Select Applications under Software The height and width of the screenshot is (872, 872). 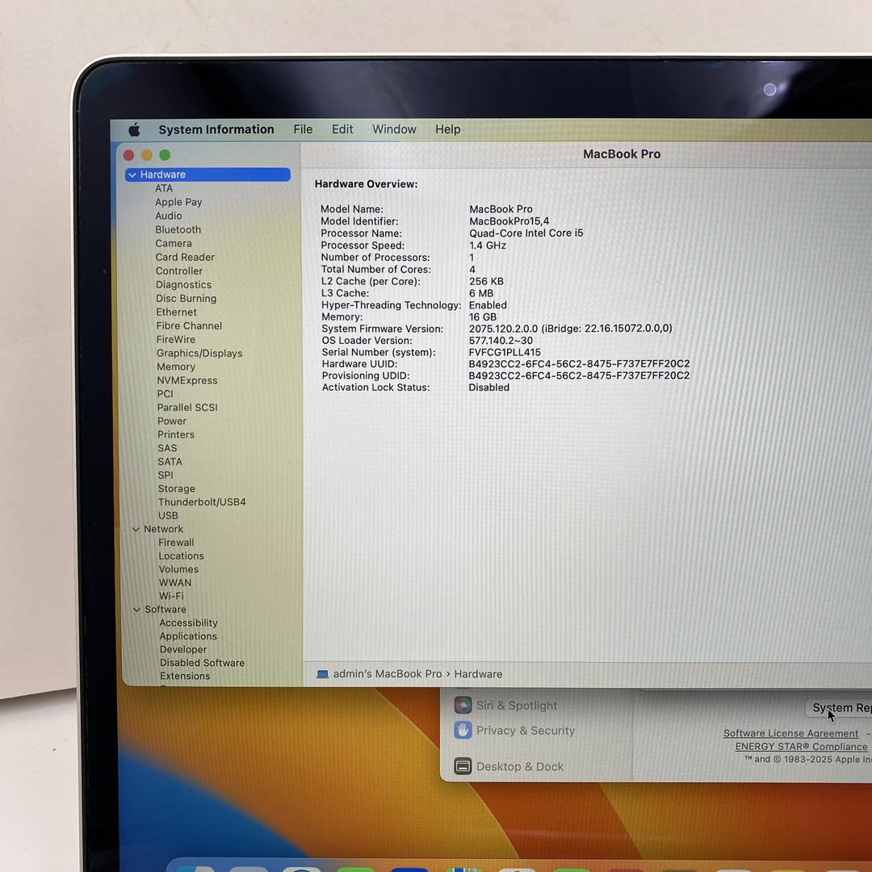point(188,637)
